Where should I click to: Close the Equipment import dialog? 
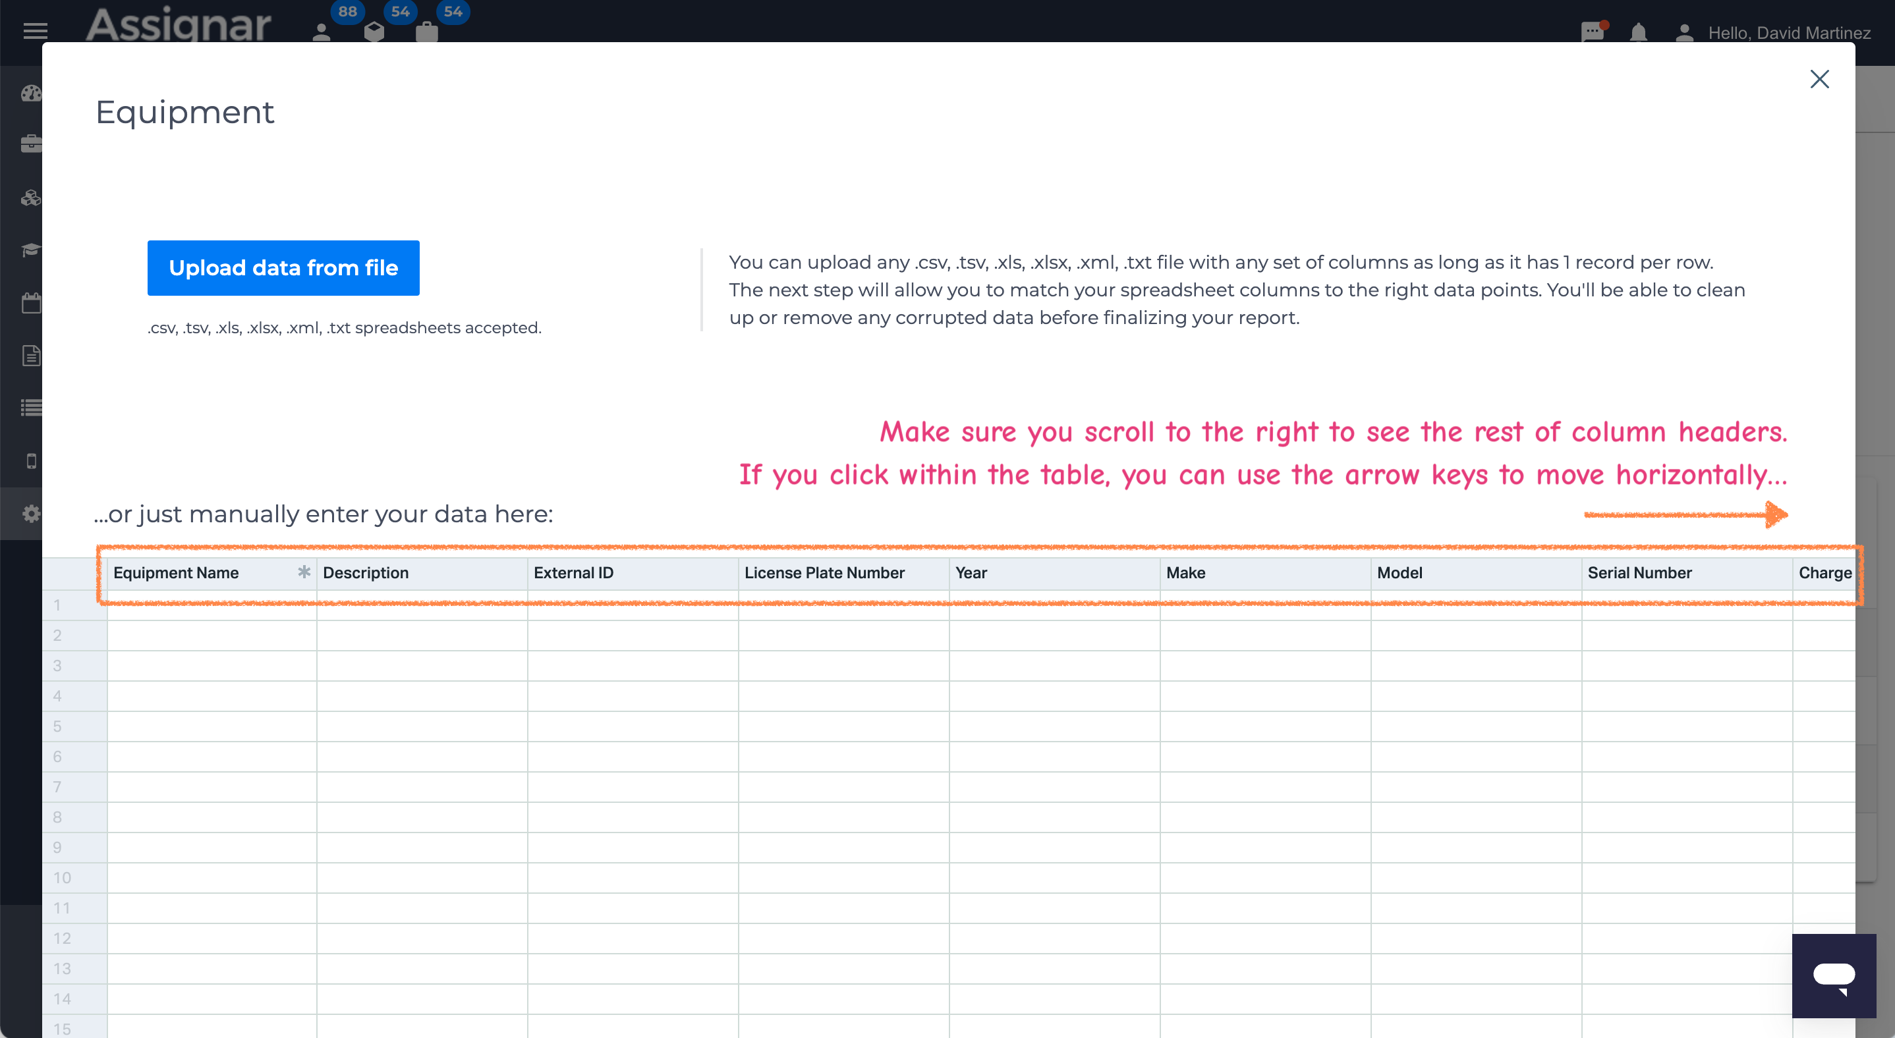[x=1819, y=78]
